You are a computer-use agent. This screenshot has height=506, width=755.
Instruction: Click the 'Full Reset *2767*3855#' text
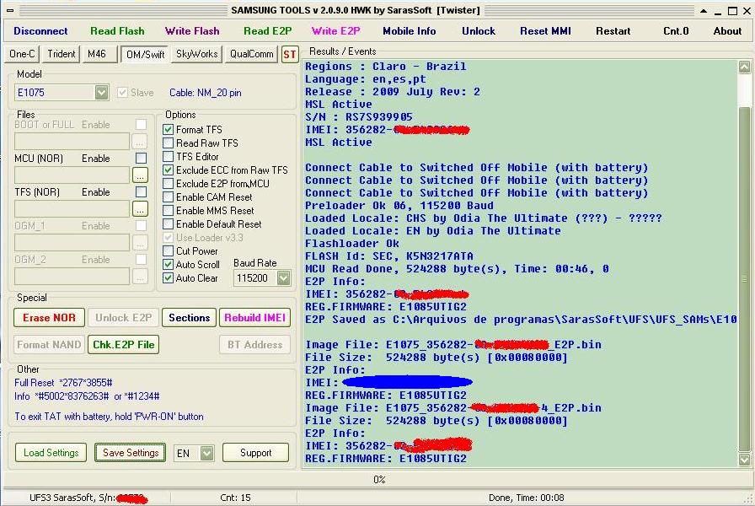point(63,383)
